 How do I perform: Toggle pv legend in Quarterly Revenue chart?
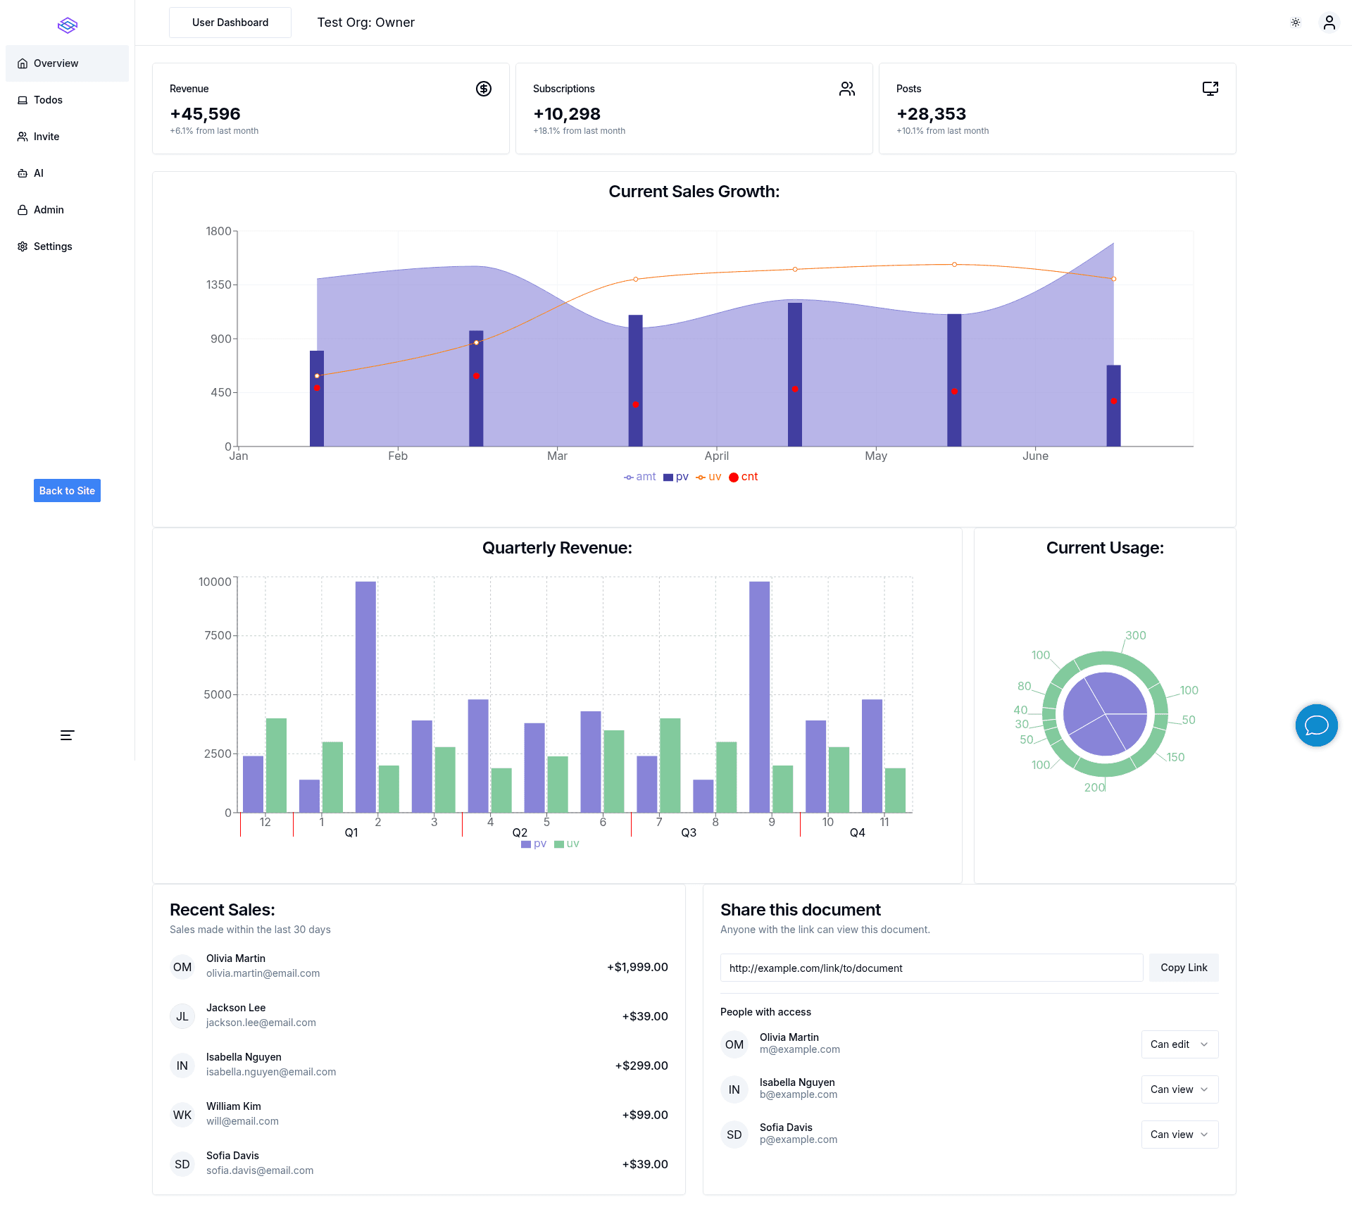click(x=534, y=844)
